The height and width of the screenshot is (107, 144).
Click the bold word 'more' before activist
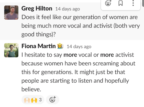[x=107, y=55]
